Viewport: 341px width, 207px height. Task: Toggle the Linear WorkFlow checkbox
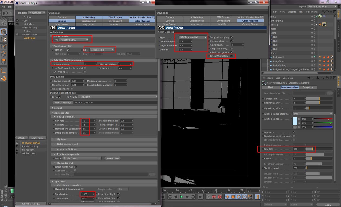(232, 56)
